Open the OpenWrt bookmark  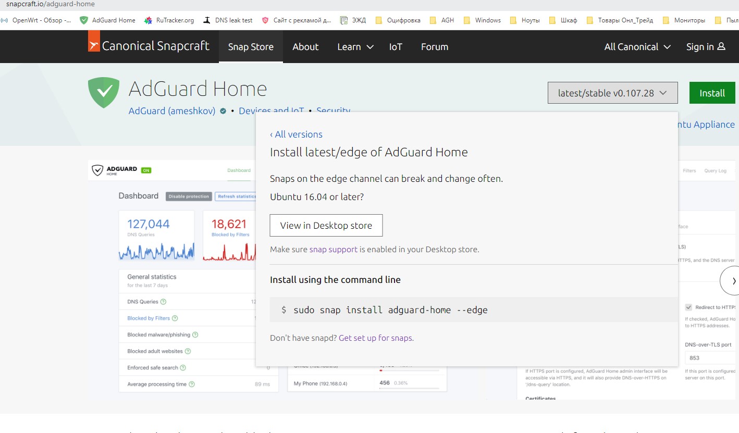click(x=36, y=20)
